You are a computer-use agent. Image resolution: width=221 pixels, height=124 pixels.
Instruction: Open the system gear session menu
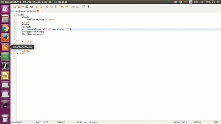(x=219, y=2)
